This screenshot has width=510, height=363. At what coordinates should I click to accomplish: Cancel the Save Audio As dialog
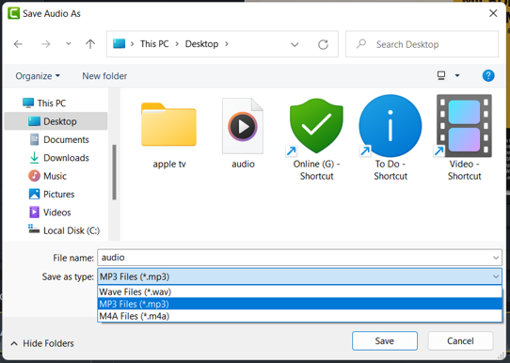[460, 341]
